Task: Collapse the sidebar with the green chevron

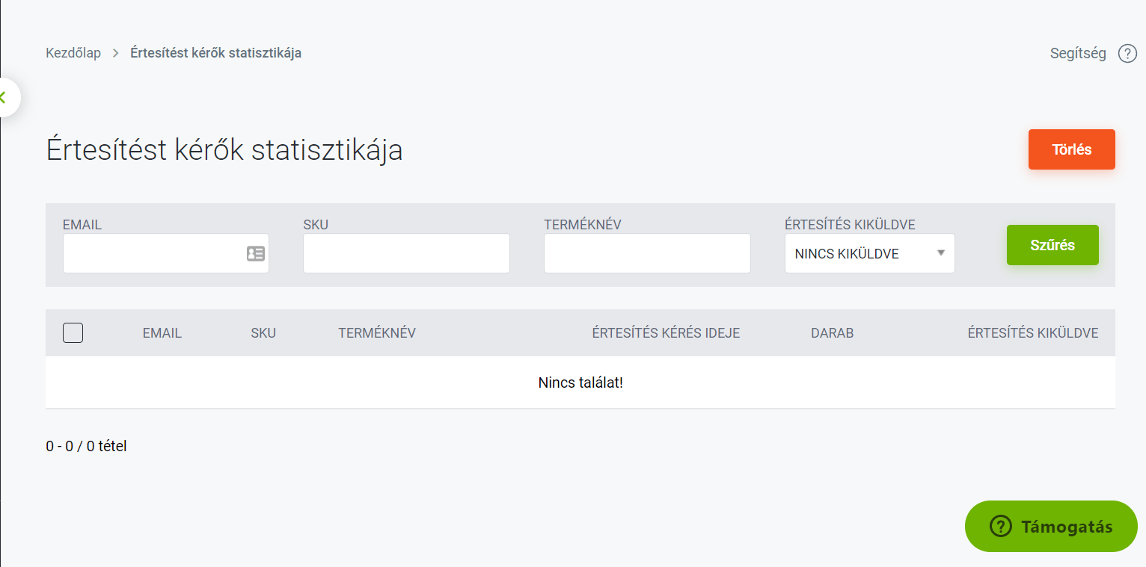Action: [x=4, y=97]
